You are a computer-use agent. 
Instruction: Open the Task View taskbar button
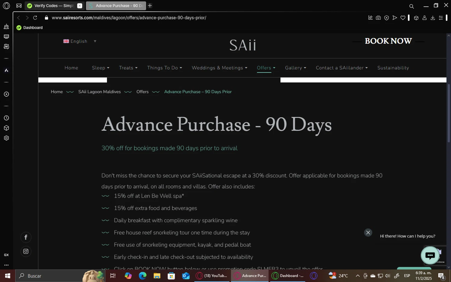click(x=113, y=276)
